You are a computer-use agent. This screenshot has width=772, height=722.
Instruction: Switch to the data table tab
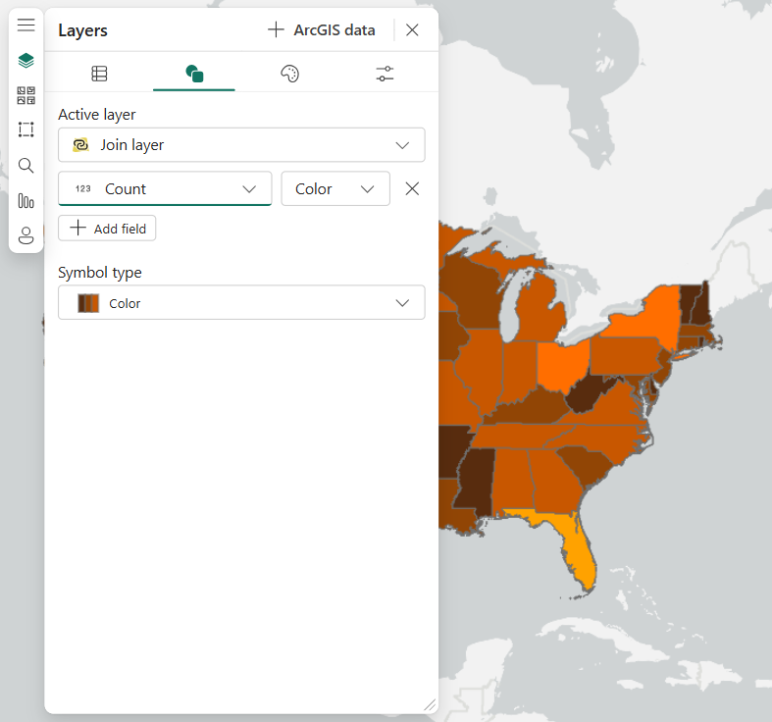tap(99, 74)
